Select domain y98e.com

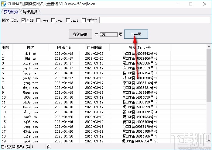[x=31, y=98]
